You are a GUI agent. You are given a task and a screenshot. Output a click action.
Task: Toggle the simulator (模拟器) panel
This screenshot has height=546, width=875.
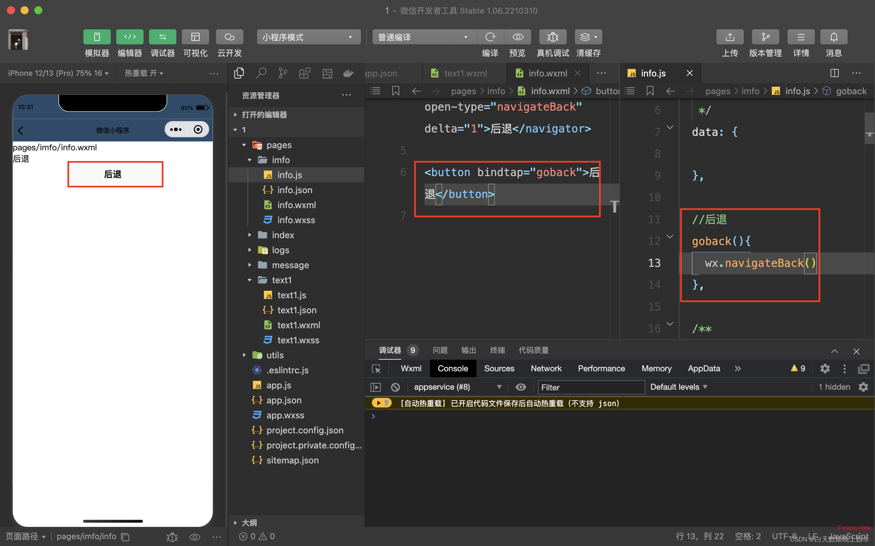tap(96, 37)
